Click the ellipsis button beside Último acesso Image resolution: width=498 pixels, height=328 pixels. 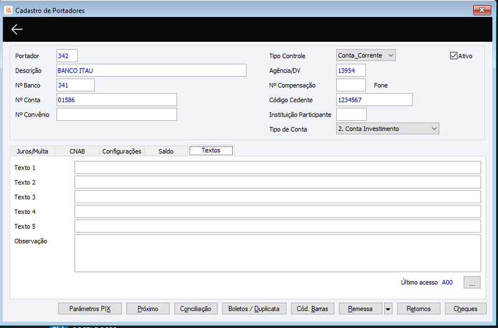click(472, 282)
